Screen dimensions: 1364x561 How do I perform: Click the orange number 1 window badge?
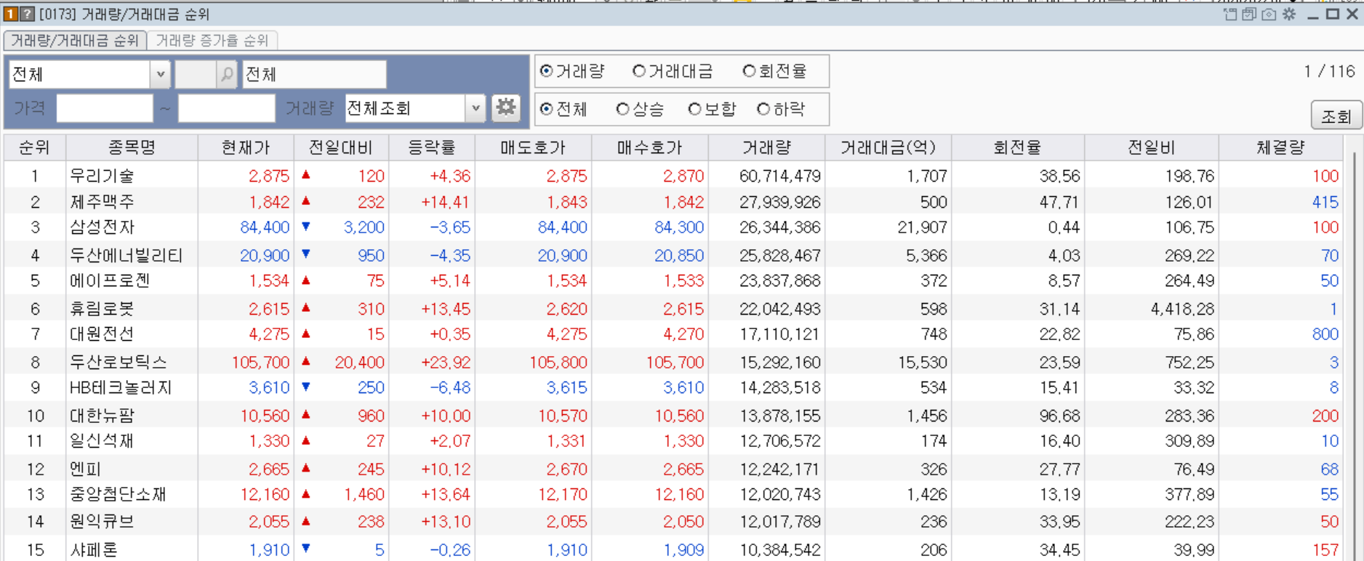pyautogui.click(x=11, y=14)
